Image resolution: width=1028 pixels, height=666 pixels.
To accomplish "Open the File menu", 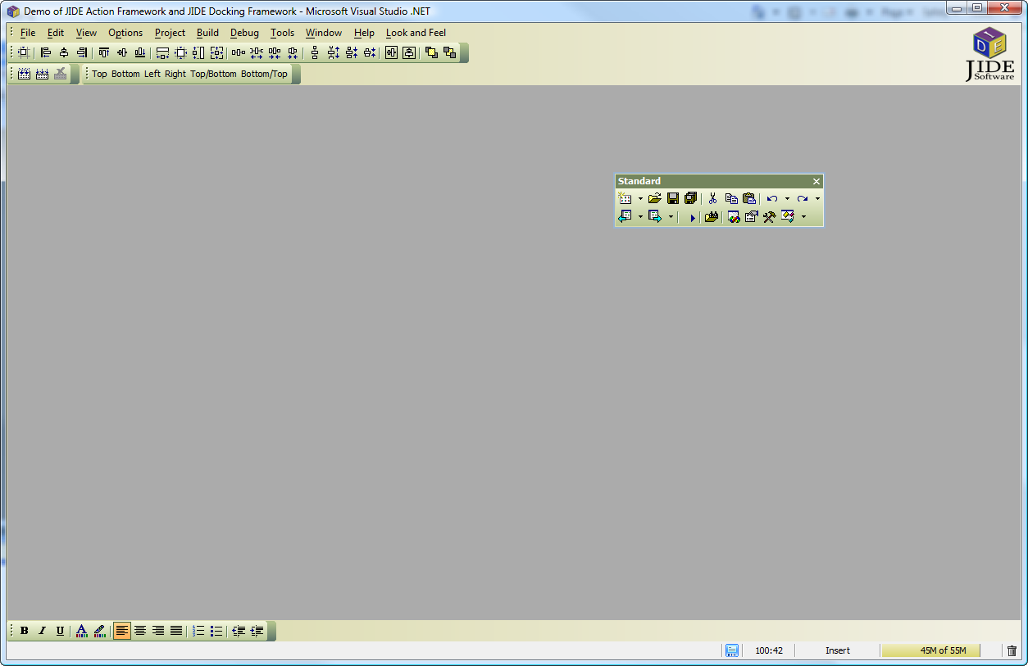I will click(x=28, y=33).
